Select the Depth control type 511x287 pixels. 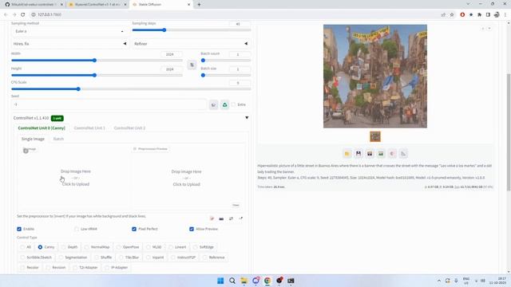pyautogui.click(x=69, y=247)
